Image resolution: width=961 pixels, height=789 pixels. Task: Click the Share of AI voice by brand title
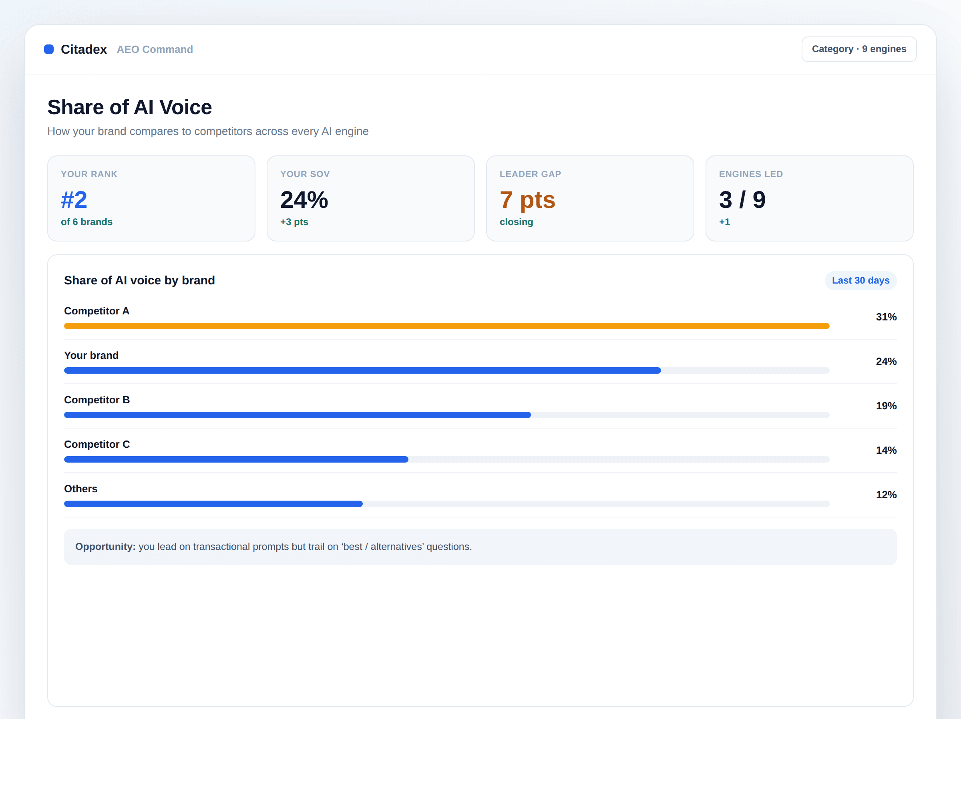(139, 280)
